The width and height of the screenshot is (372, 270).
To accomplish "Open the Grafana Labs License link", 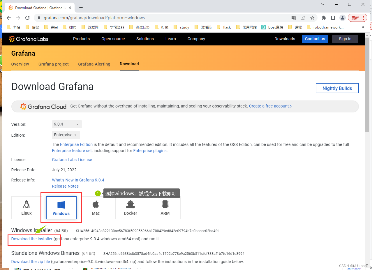I will [x=72, y=160].
